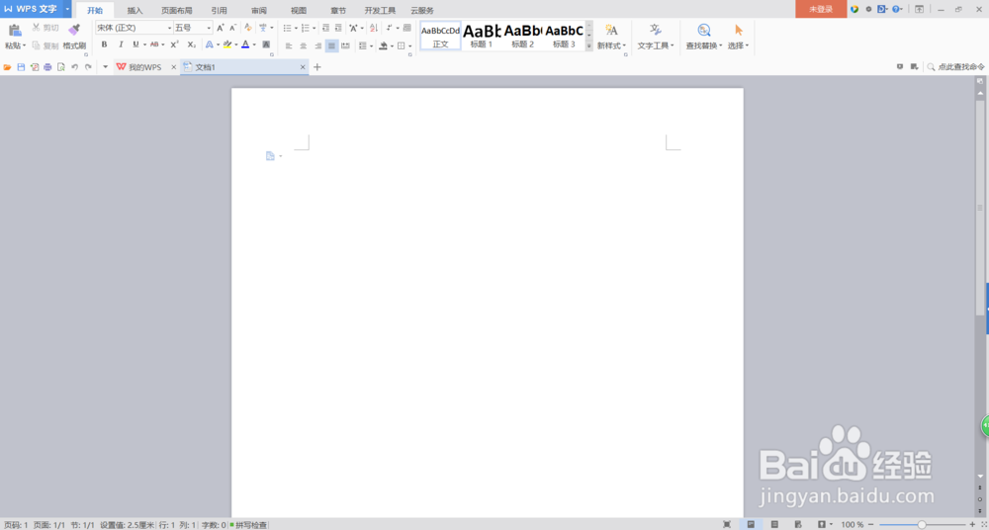Click the print icon in quick access
This screenshot has height=530, width=989.
[x=47, y=67]
